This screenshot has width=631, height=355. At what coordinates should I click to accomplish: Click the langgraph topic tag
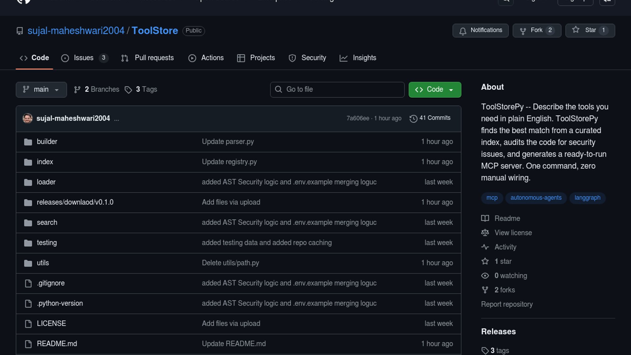[587, 198]
